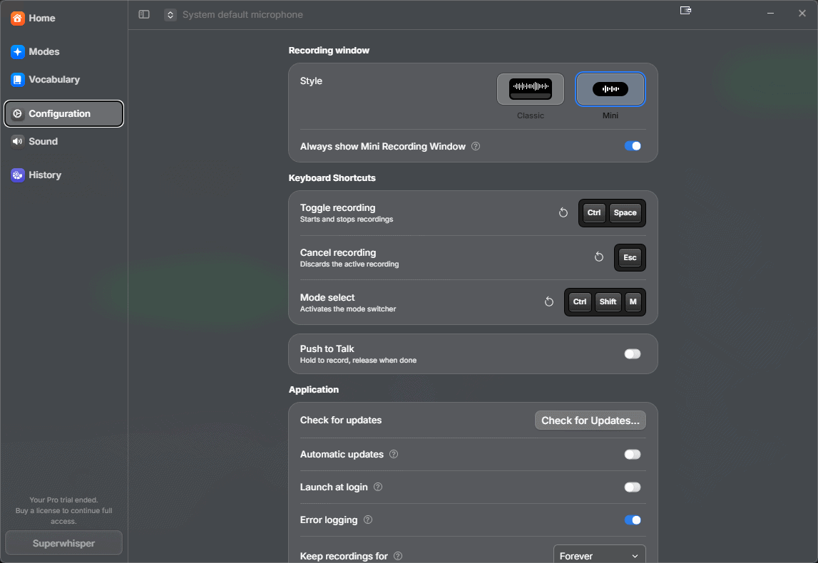Reset the Mode select shortcut
Screen dimensions: 818x563
click(x=549, y=302)
